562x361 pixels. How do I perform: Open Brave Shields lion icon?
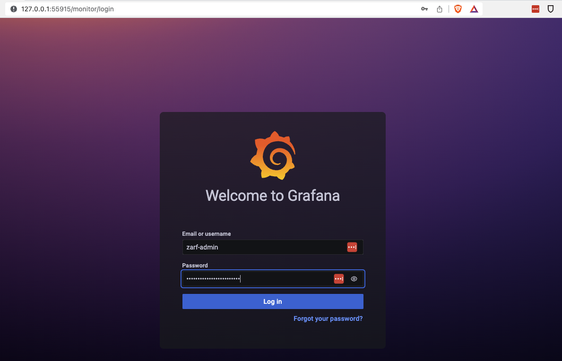point(458,9)
